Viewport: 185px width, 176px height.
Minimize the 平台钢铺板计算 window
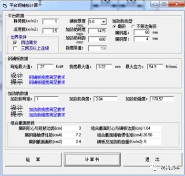[x=155, y=4]
